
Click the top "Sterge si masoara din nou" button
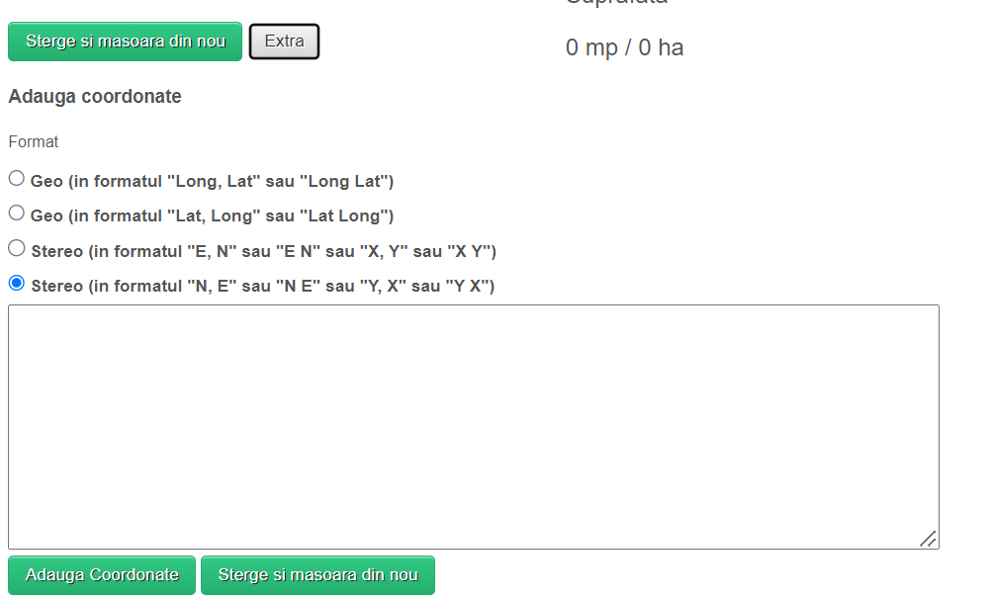tap(126, 42)
